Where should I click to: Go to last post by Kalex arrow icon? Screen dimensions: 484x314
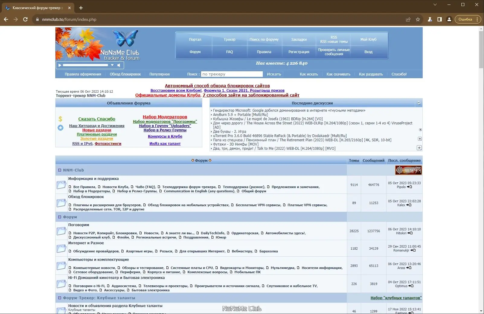coord(409,205)
